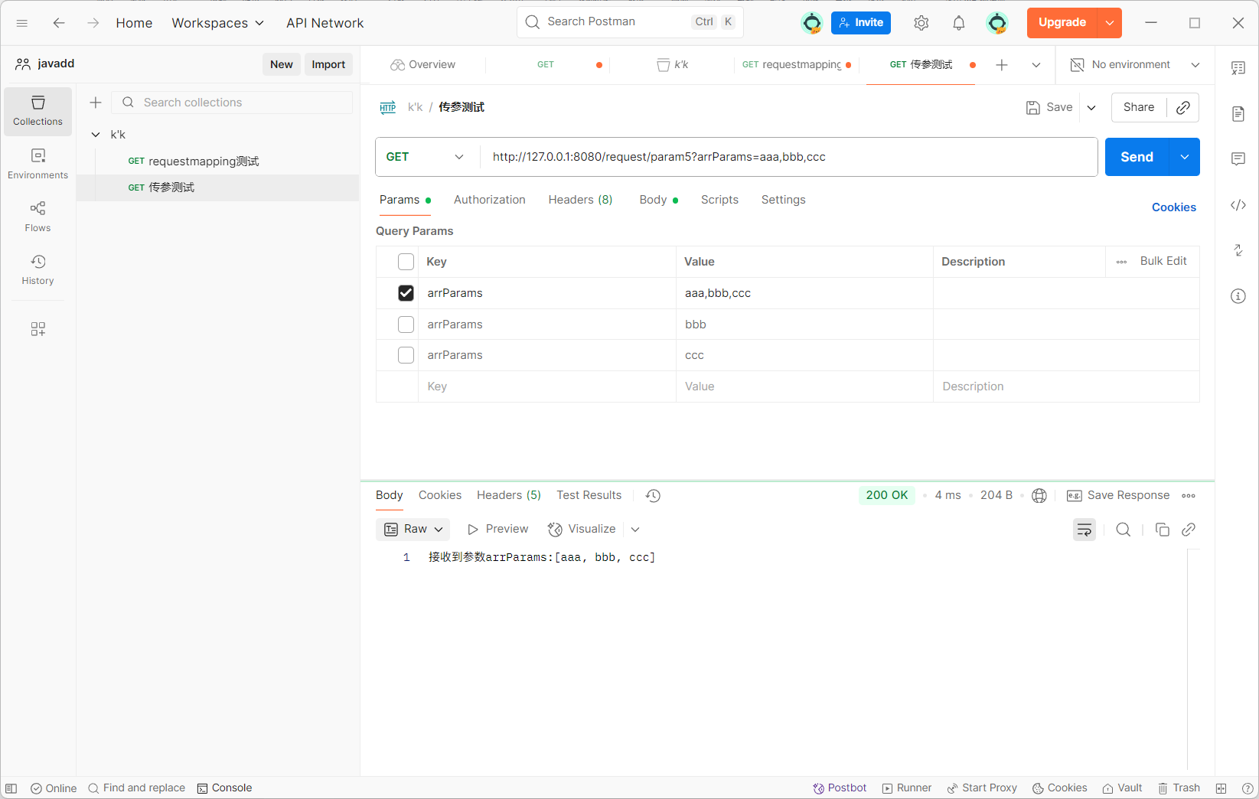Toggle the select-all params header checkbox
Screen dimensions: 1259x799
pyautogui.click(x=406, y=262)
